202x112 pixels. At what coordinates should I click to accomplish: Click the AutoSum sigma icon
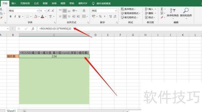coord(162,9)
